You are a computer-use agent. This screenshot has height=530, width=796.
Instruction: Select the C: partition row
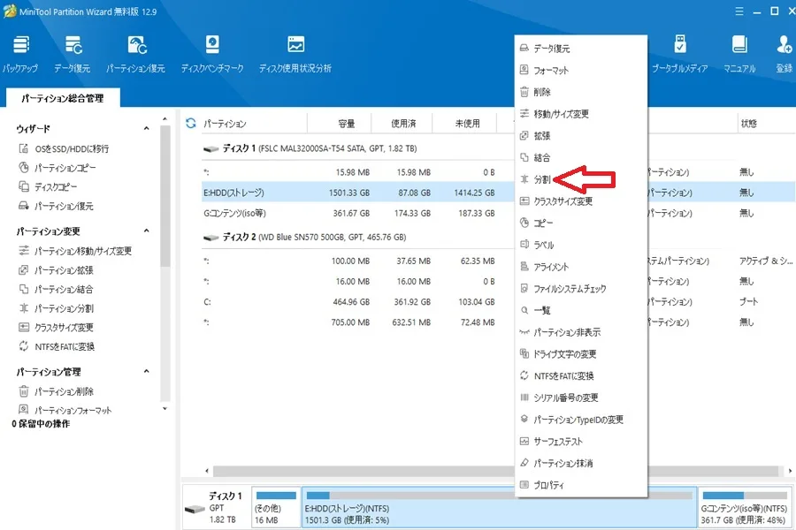pyautogui.click(x=358, y=302)
